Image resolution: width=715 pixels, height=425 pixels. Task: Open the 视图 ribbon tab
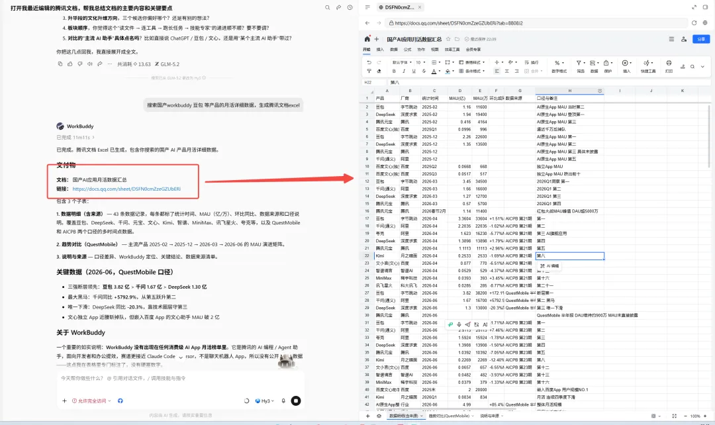[x=435, y=49]
